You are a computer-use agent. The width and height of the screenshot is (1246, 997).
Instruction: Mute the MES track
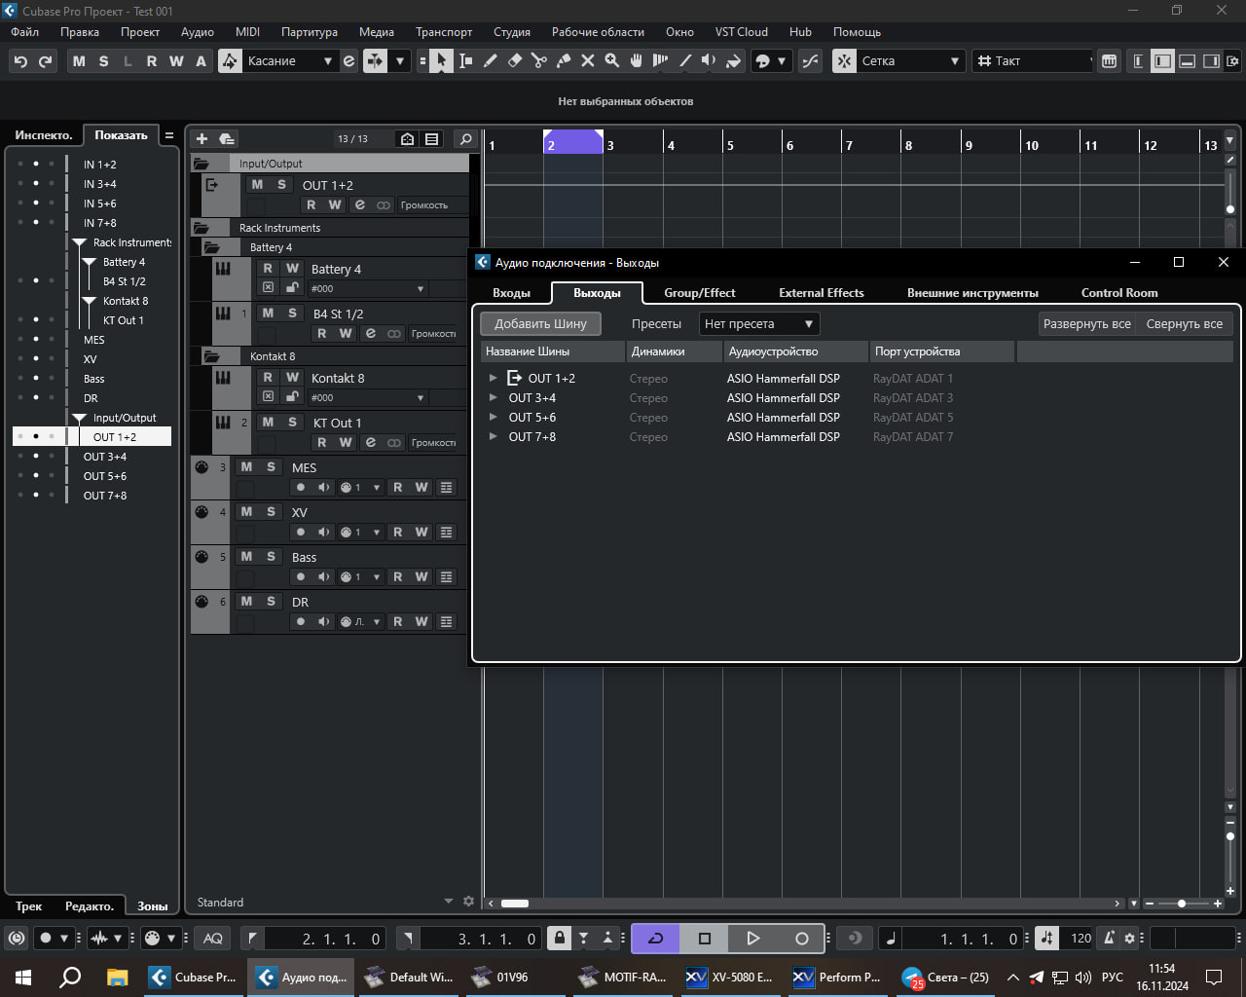[246, 467]
